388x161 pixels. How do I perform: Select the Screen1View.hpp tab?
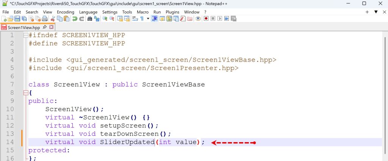[23, 27]
